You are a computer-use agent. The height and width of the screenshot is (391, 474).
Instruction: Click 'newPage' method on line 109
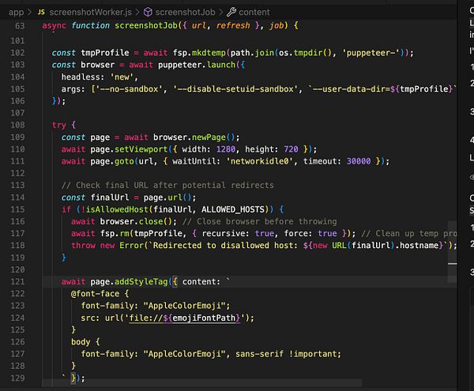(x=209, y=137)
